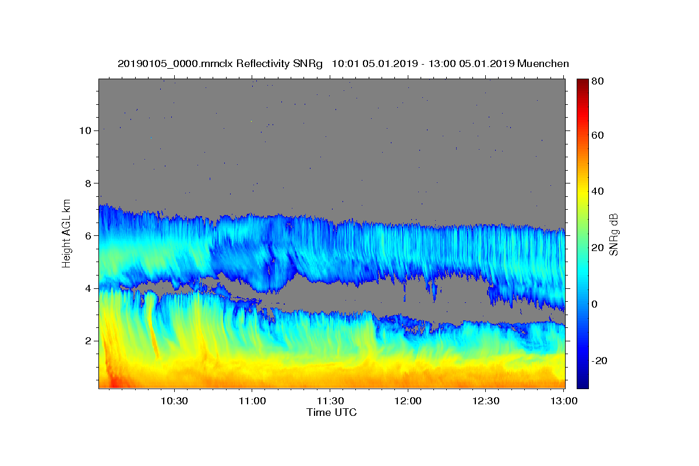Click the dark blue bottom of the colorbar
699x466 pixels.
tap(582, 382)
